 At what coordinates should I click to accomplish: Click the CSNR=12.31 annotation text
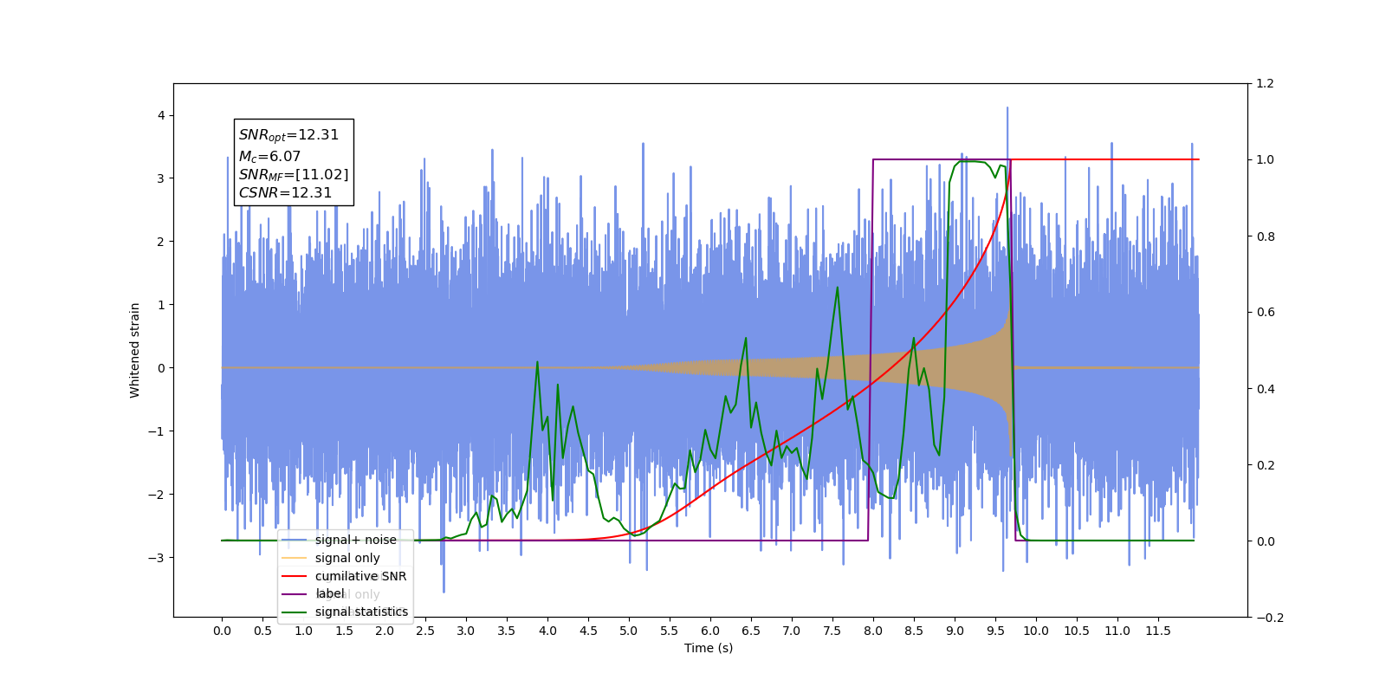click(285, 193)
